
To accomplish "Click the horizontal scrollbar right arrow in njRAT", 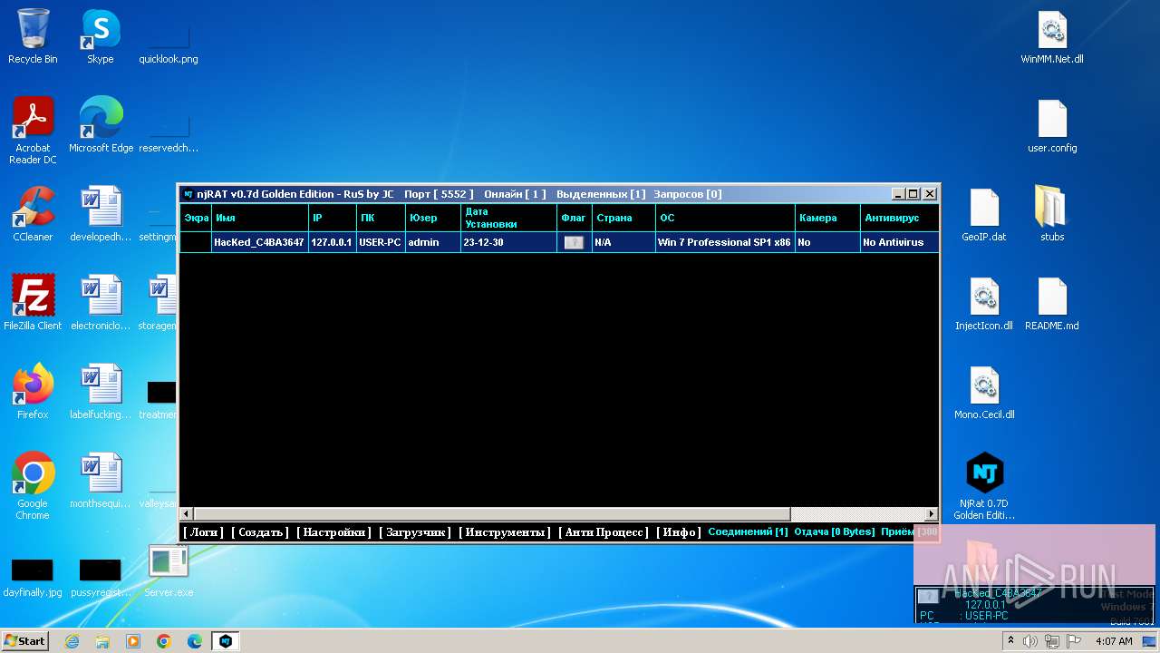I will tap(931, 513).
